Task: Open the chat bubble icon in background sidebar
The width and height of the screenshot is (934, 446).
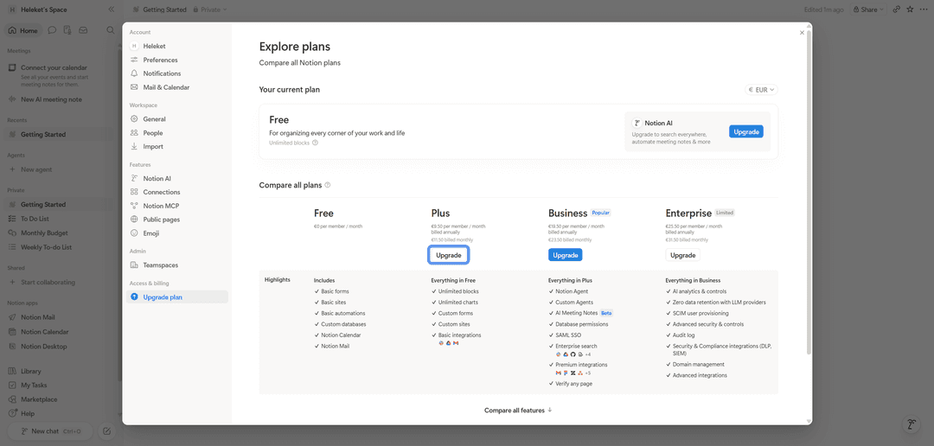Action: [53, 30]
